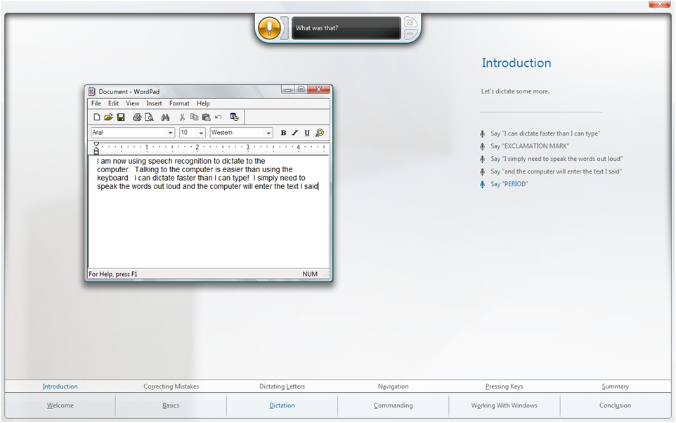Viewport: 676px width, 423px height.
Task: Select the Welcome chapter button
Action: coord(60,405)
